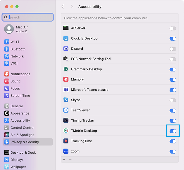Viewport: 184px width, 170px height.
Task: Turn off the Timing Tracker toggle
Action: 173,121
